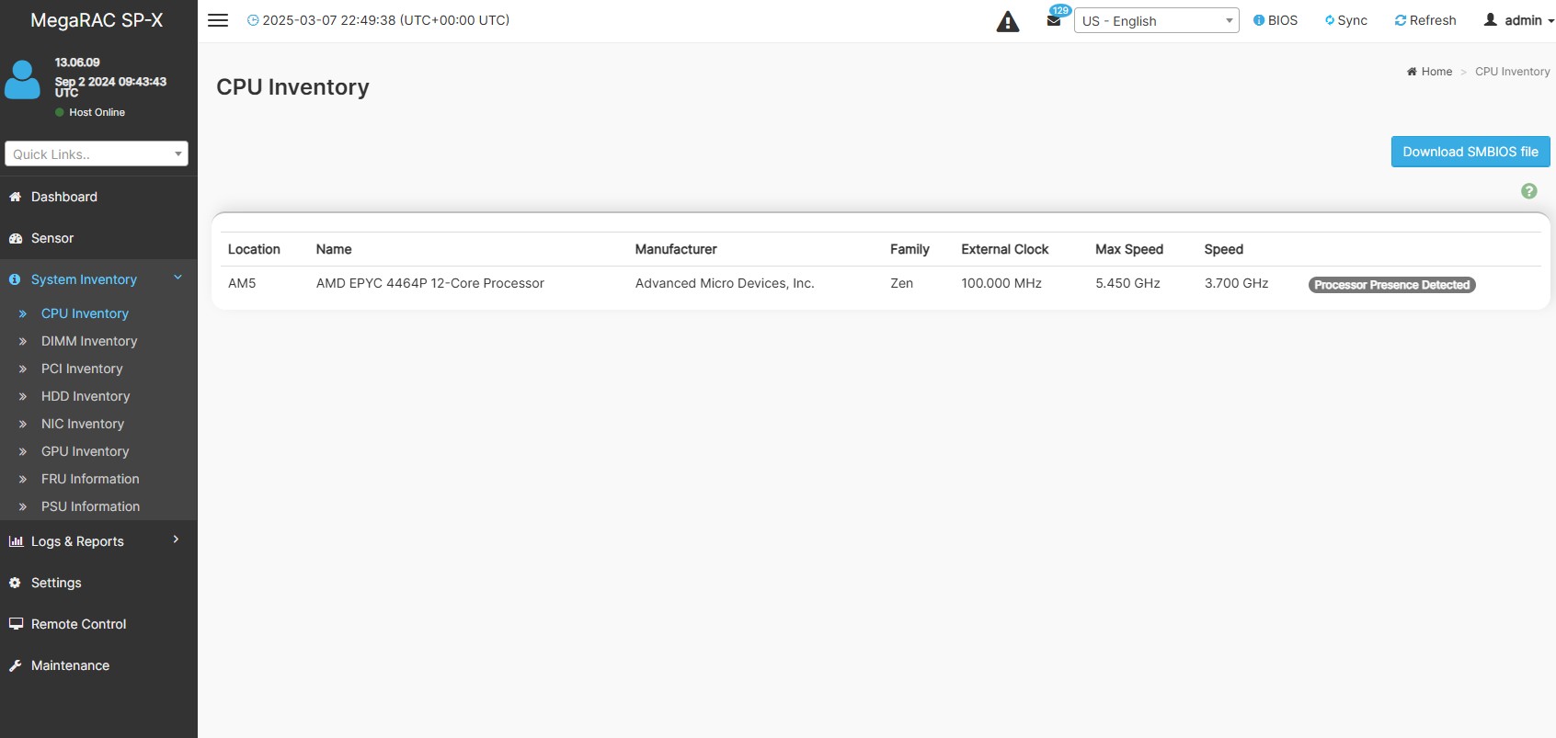This screenshot has height=738, width=1556.
Task: Open the US - English language dropdown
Action: tap(1156, 20)
